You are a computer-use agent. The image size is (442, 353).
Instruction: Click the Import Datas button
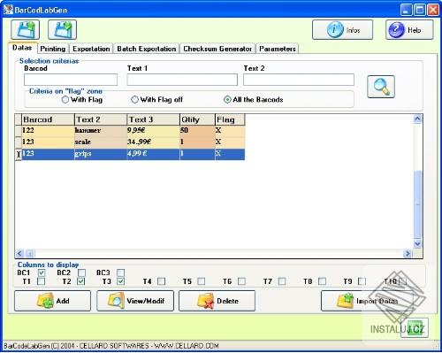coord(369,301)
